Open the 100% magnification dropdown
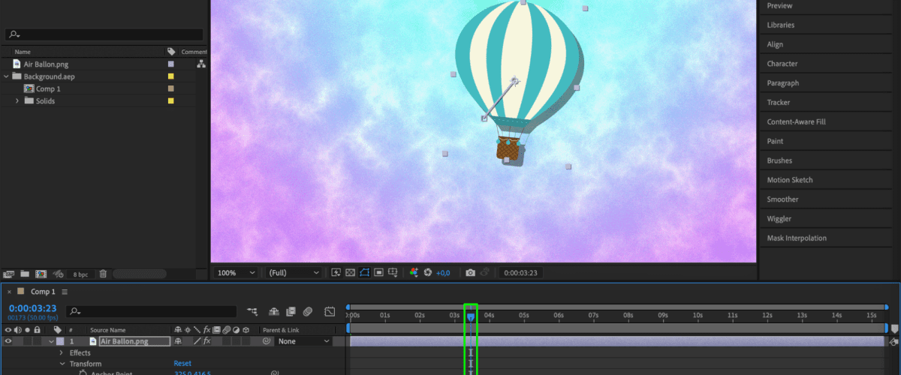901x375 pixels. pyautogui.click(x=236, y=273)
